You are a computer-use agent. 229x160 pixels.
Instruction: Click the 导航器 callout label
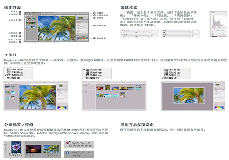(x=100, y=18)
